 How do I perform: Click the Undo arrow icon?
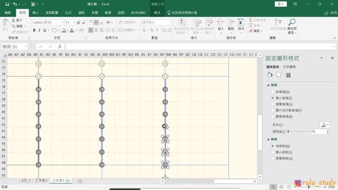(15, 4)
